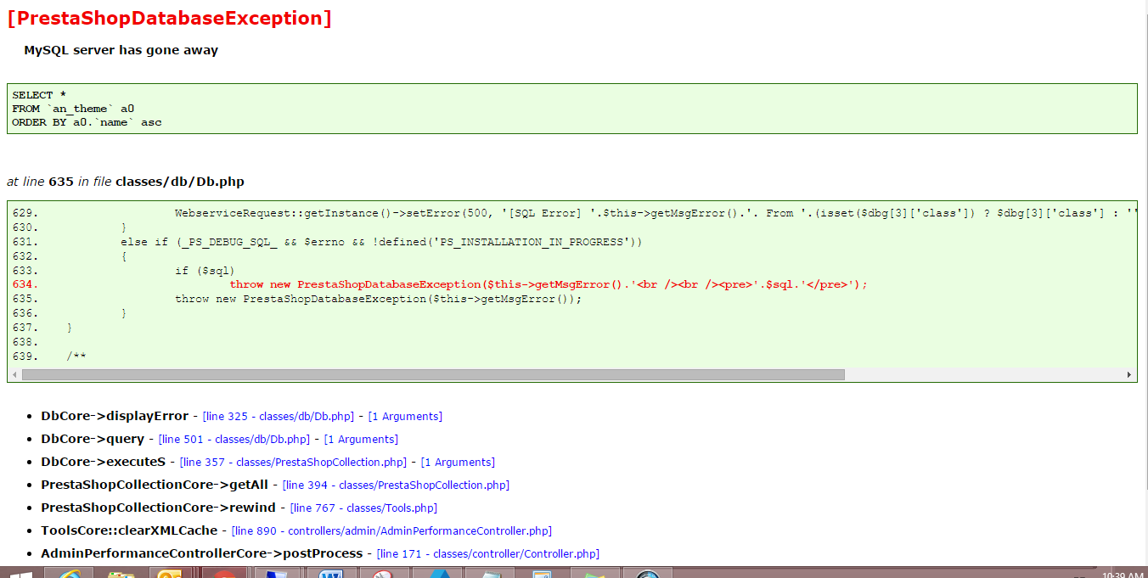
Task: Click the code box scroll-left arrow
Action: [x=14, y=374]
